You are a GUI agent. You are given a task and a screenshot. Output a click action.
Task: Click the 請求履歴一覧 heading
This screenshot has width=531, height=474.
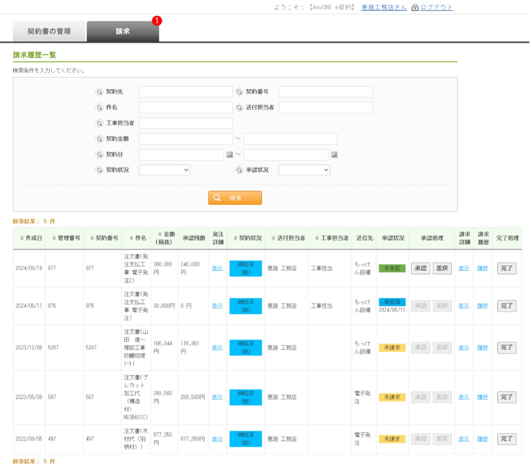tap(35, 55)
